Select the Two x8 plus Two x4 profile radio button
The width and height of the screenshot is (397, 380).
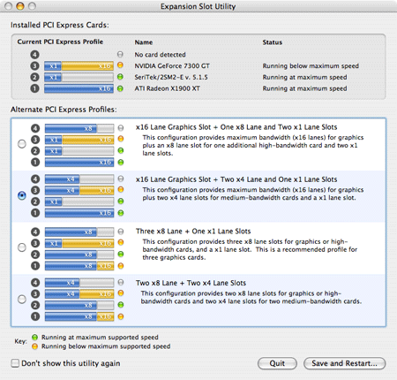22,299
